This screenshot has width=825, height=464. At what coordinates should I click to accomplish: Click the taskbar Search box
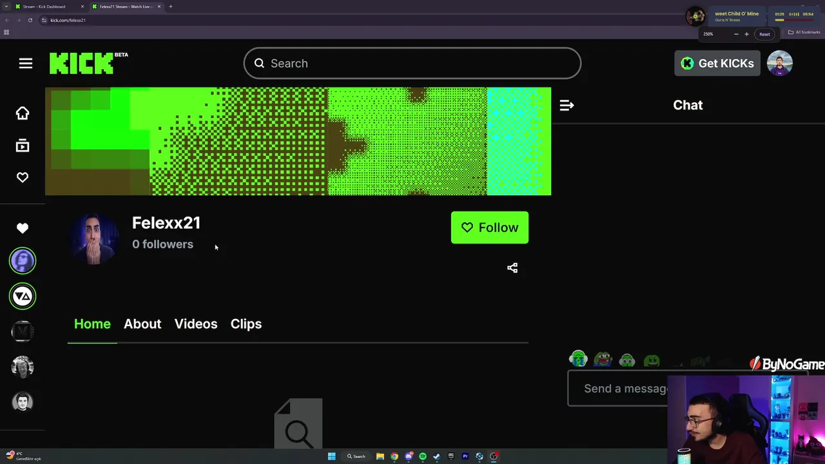(356, 456)
